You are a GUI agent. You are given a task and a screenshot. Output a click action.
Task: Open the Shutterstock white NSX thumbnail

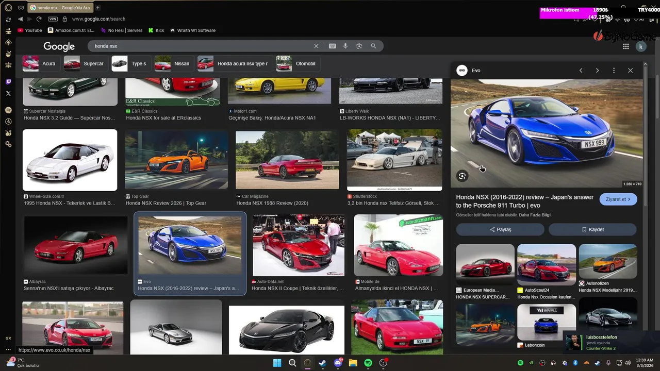[x=394, y=160]
